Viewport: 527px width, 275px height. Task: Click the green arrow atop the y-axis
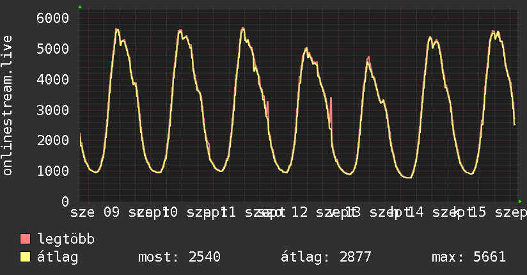pos(80,7)
